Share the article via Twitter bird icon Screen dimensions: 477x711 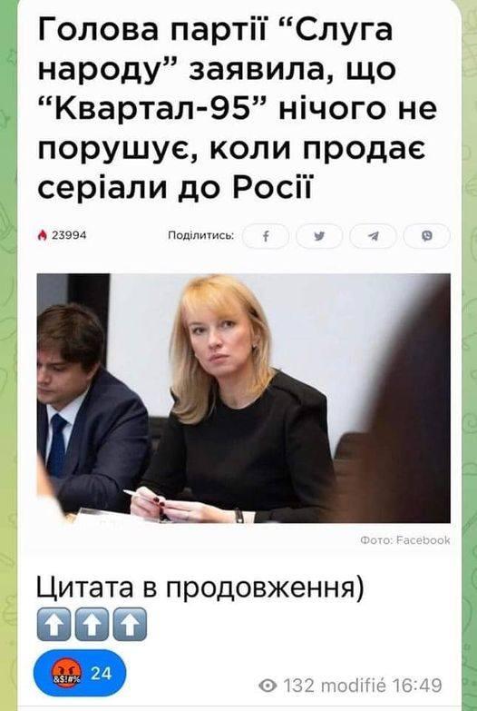click(x=319, y=236)
